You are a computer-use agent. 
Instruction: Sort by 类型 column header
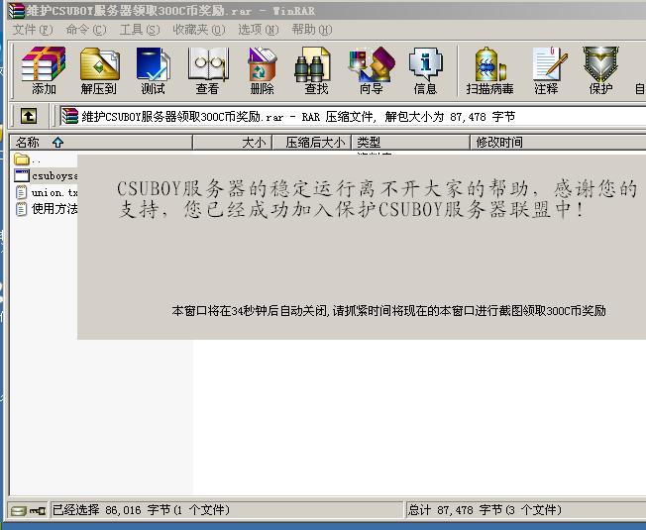[x=411, y=143]
